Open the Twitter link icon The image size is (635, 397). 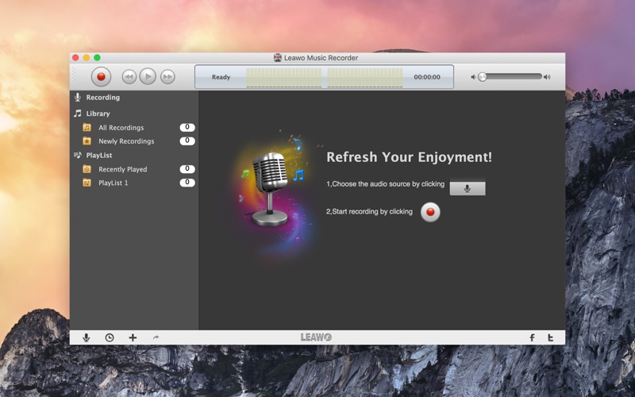(550, 337)
